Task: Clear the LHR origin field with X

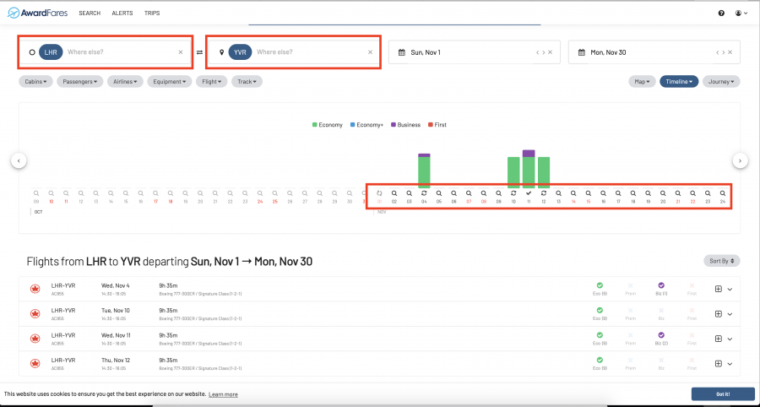Action: click(x=180, y=52)
